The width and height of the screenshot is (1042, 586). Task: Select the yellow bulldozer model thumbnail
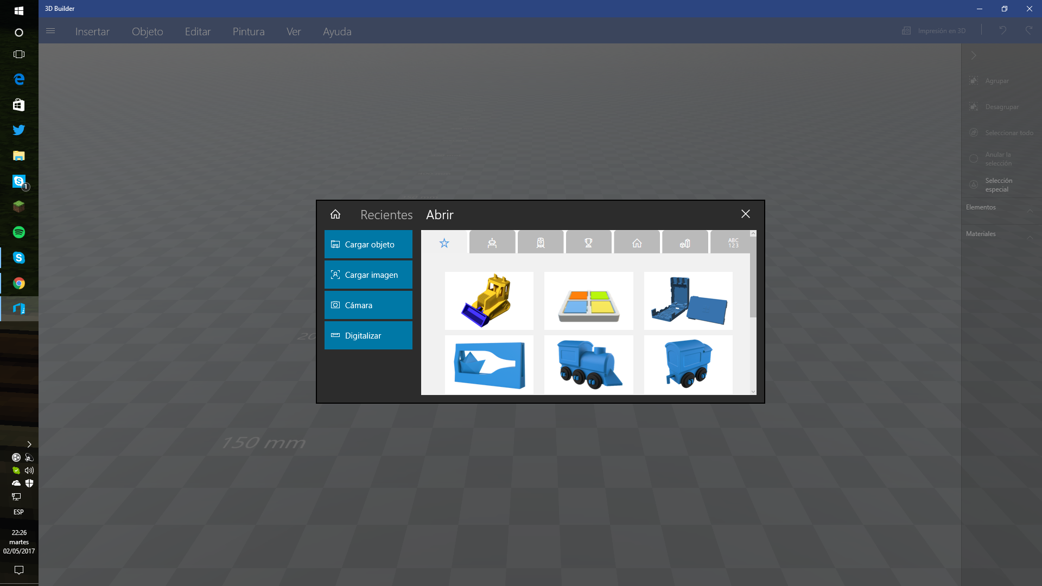click(488, 301)
